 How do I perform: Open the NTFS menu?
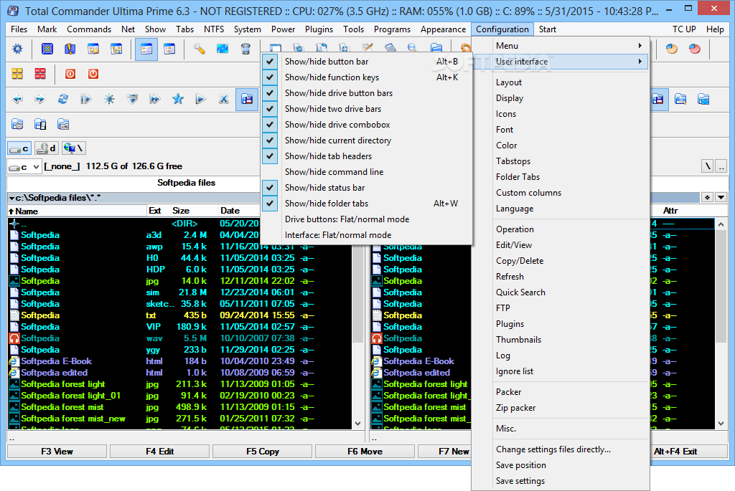pyautogui.click(x=214, y=29)
